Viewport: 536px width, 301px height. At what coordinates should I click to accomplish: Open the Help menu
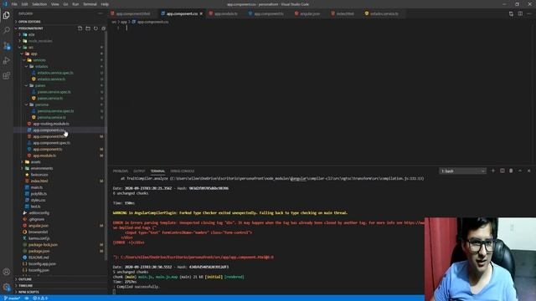point(105,4)
